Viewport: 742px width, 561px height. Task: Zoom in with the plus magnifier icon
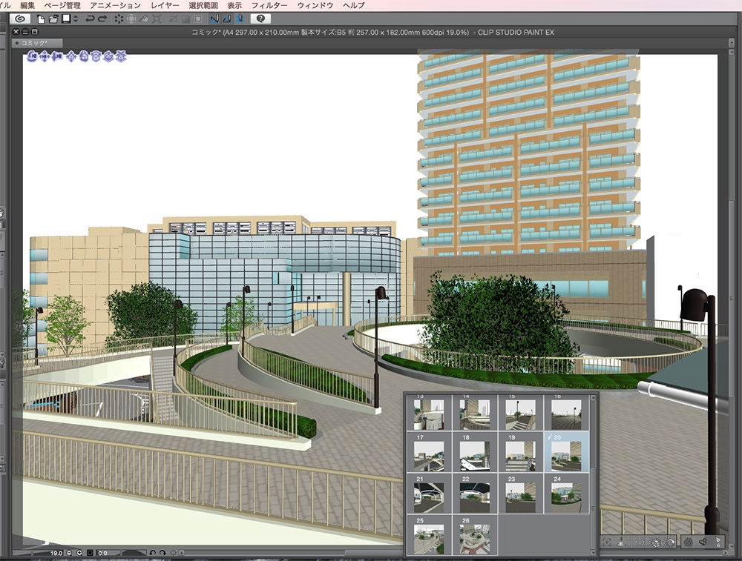79,553
